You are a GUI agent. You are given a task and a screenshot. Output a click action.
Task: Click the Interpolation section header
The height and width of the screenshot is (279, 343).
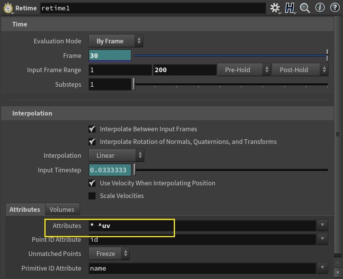167,113
